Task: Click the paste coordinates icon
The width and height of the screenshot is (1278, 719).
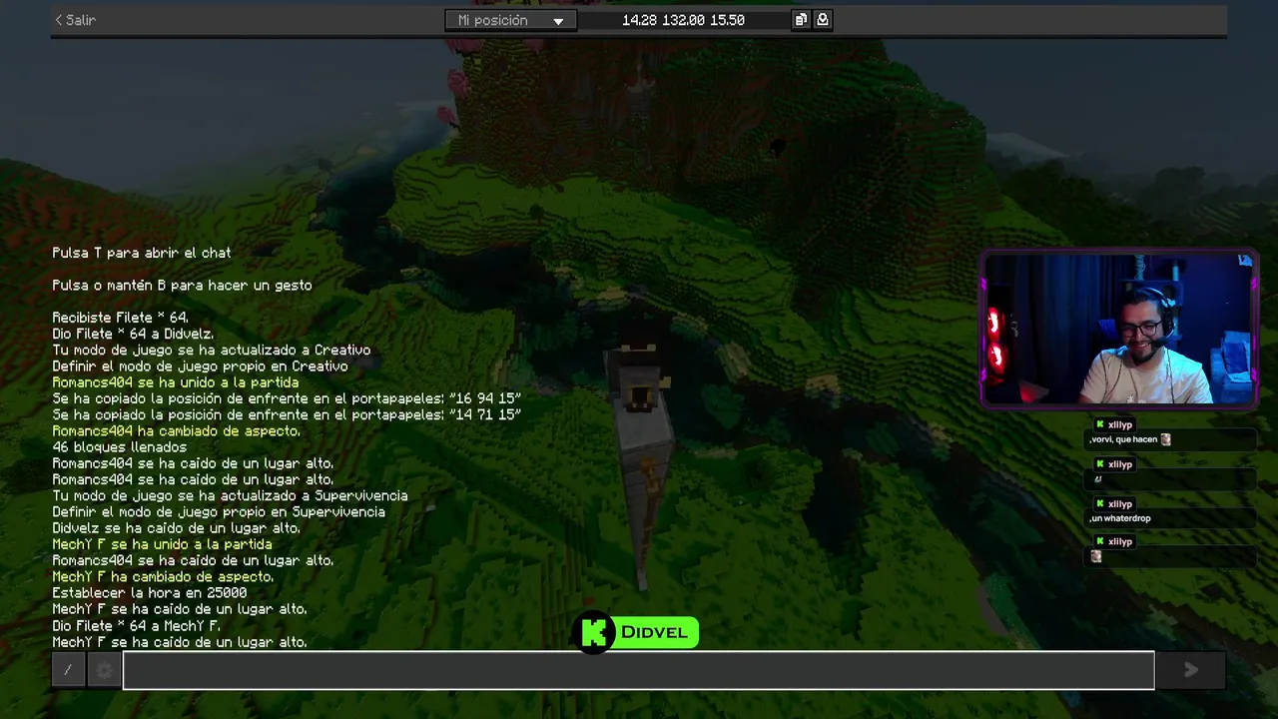Action: point(823,20)
